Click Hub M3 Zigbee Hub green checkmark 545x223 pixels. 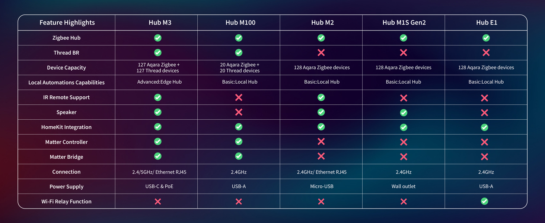158,38
